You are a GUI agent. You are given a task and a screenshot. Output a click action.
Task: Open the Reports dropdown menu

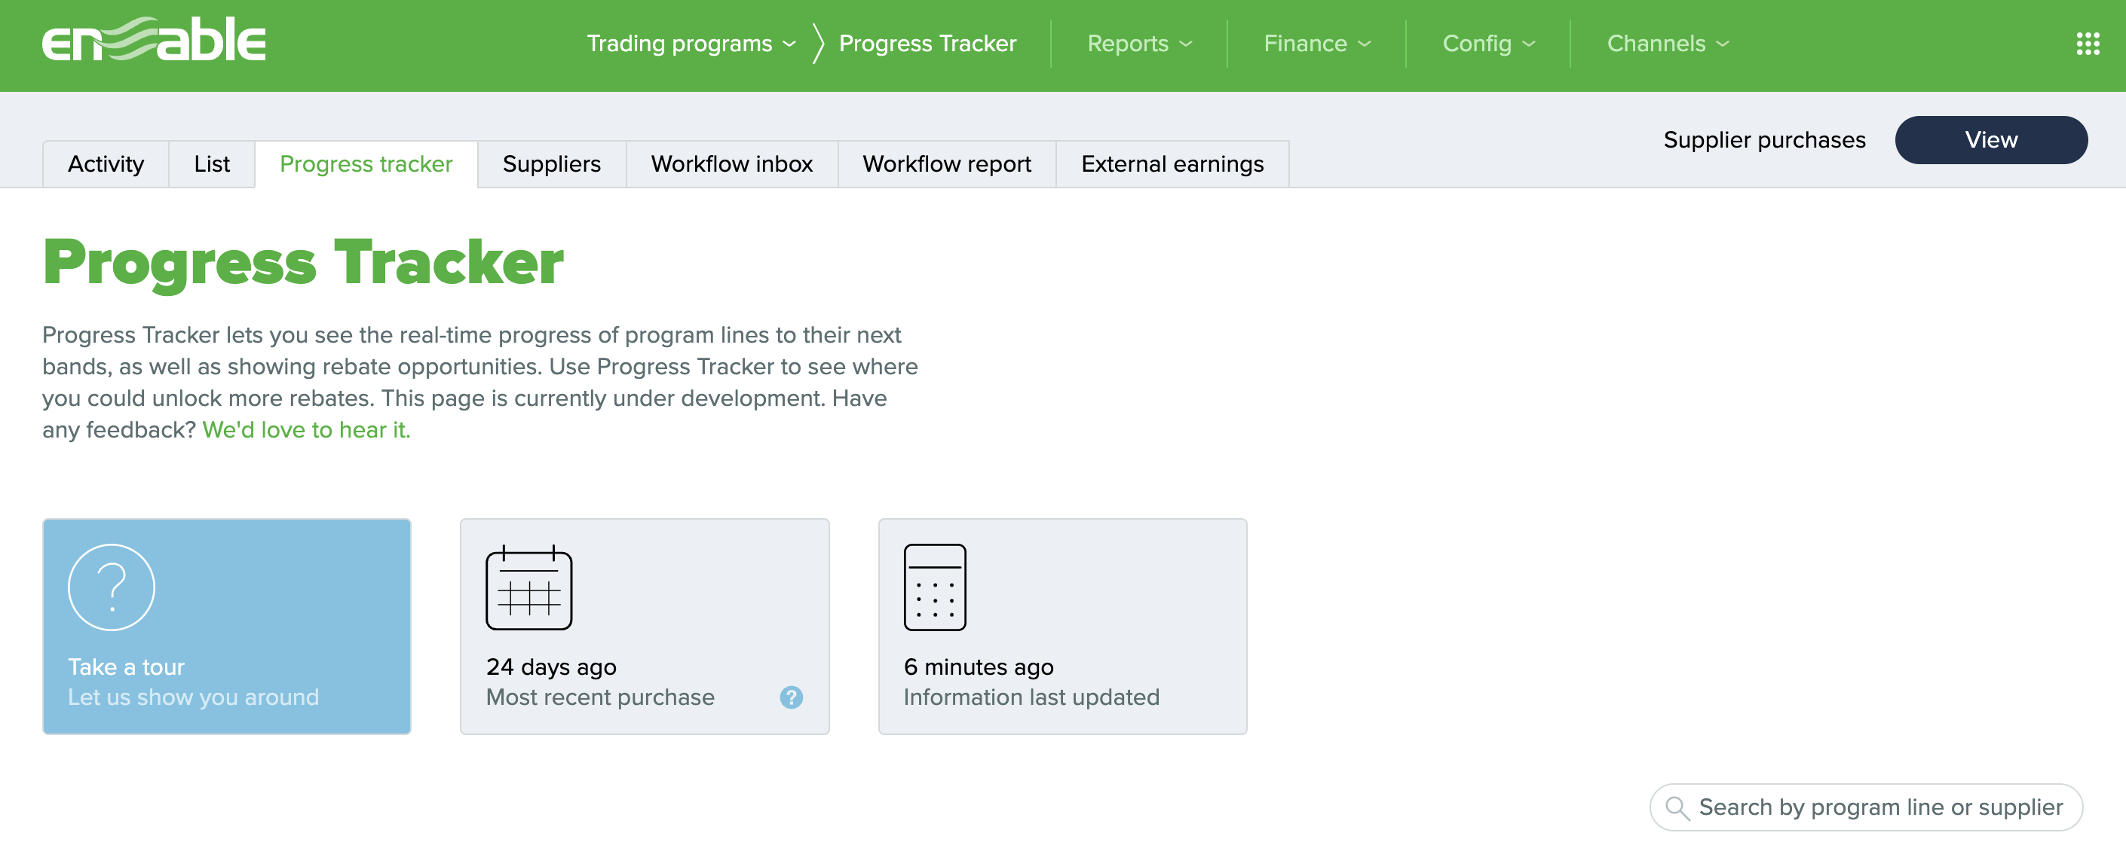[x=1140, y=44]
